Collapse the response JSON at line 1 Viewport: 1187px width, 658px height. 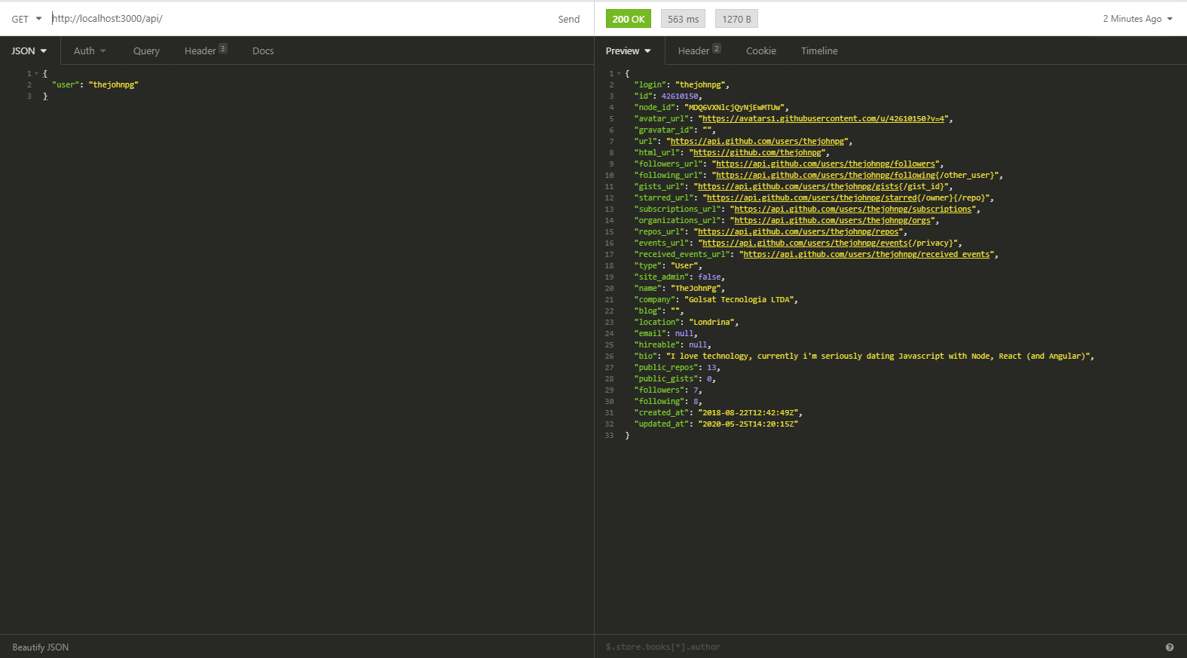619,74
